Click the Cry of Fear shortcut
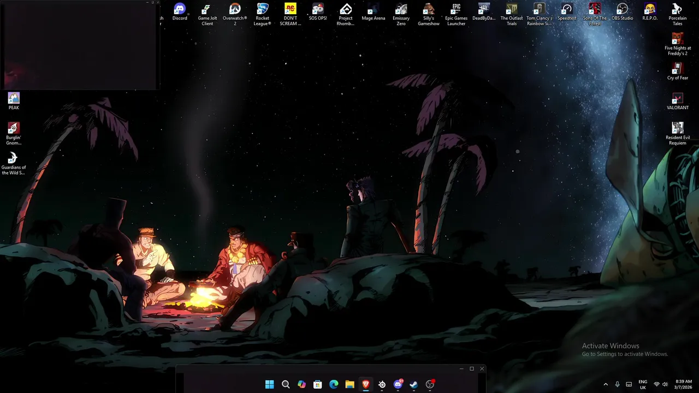 [678, 72]
